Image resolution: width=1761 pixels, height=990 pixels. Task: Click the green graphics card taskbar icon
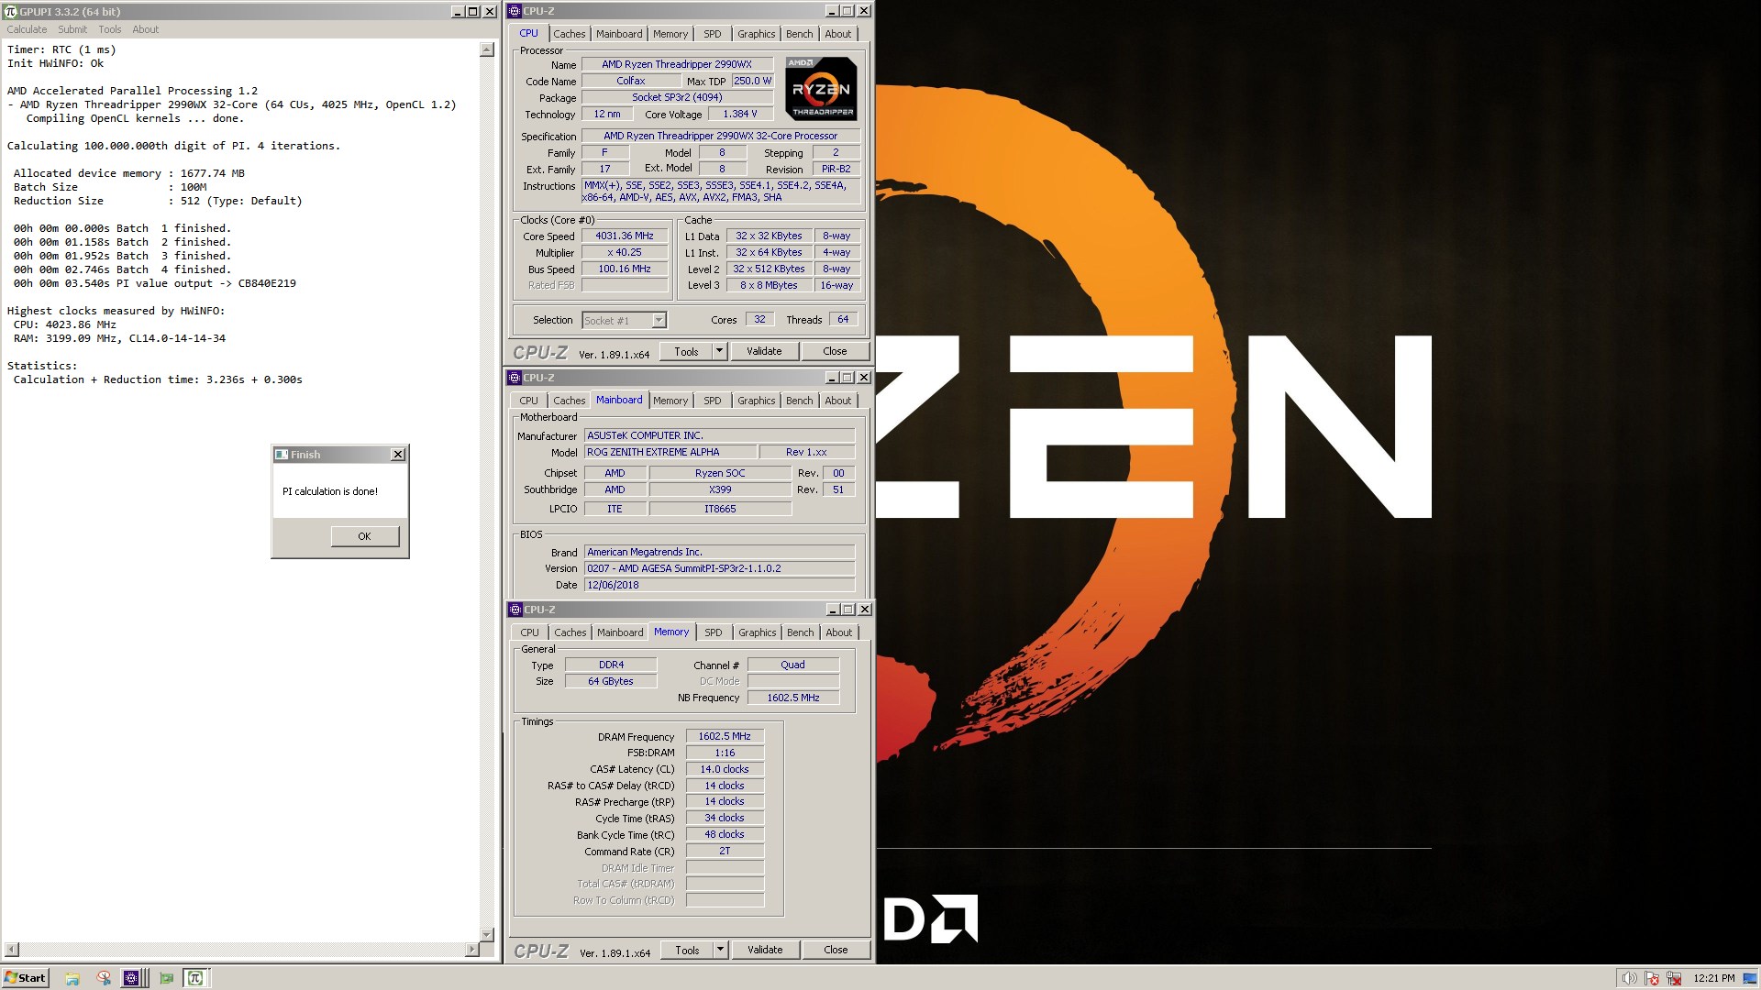(166, 978)
